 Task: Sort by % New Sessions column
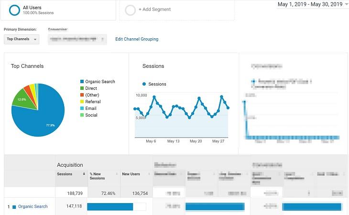pos(98,176)
